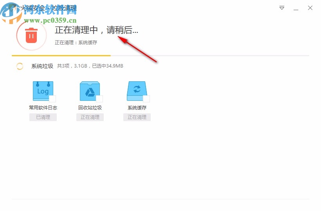Viewport: 321px width, 211px height.
Task: Open the title bar dropdown menu
Action: coord(282,8)
